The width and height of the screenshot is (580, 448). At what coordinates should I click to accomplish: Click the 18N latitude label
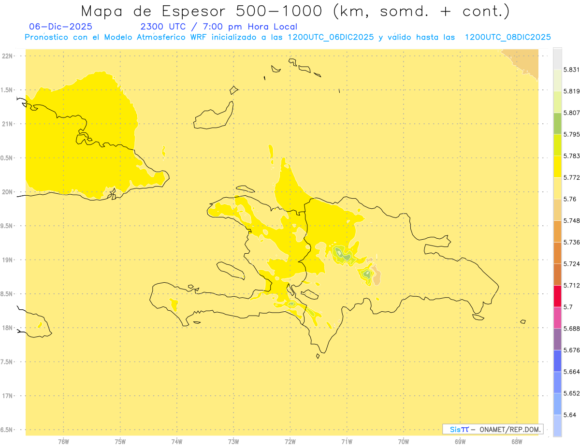pyautogui.click(x=7, y=328)
